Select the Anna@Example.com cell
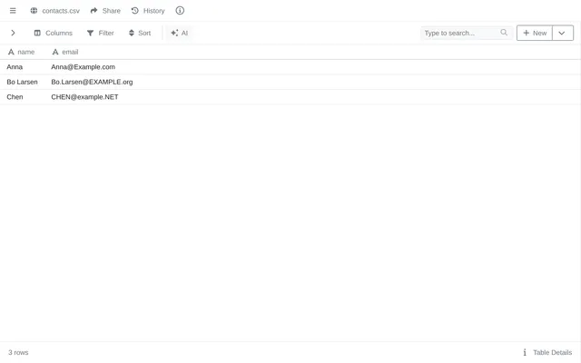This screenshot has width=581, height=363. 83,67
